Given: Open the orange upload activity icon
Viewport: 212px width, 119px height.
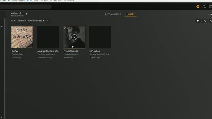Looking at the screenshot, I should point(198,7).
